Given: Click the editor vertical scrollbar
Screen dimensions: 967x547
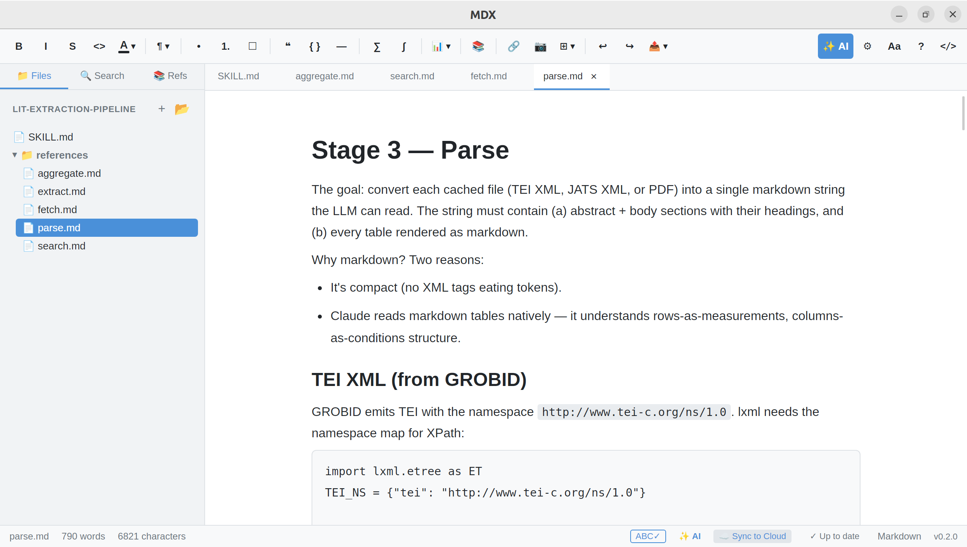Looking at the screenshot, I should point(963,113).
